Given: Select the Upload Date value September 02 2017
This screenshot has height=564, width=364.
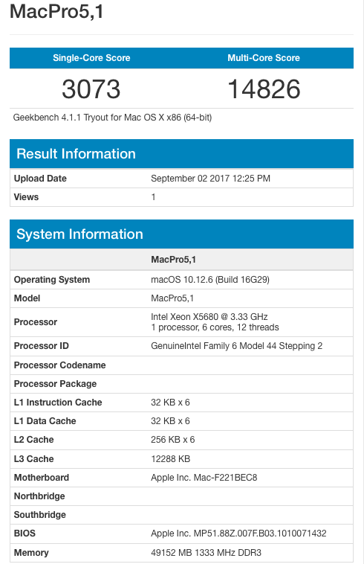Looking at the screenshot, I should coord(210,179).
